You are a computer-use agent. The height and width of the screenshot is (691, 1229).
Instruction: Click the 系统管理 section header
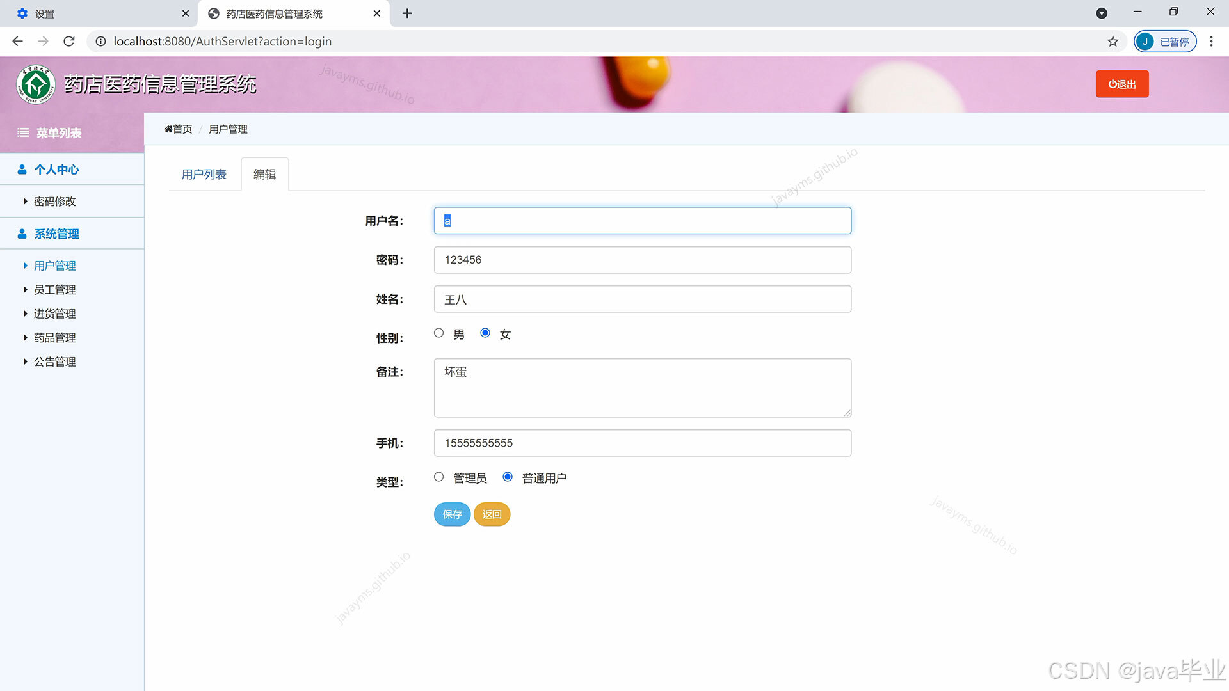click(x=57, y=234)
